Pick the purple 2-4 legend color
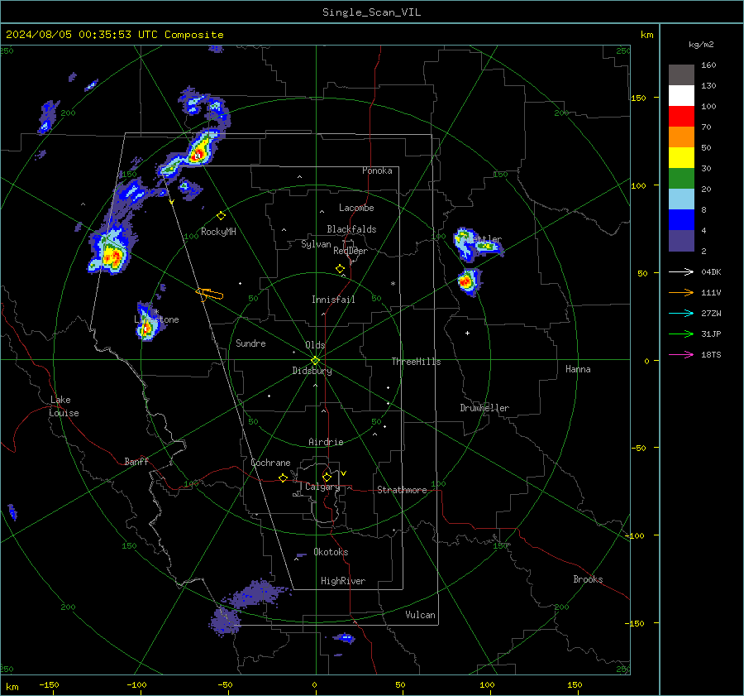 (681, 241)
